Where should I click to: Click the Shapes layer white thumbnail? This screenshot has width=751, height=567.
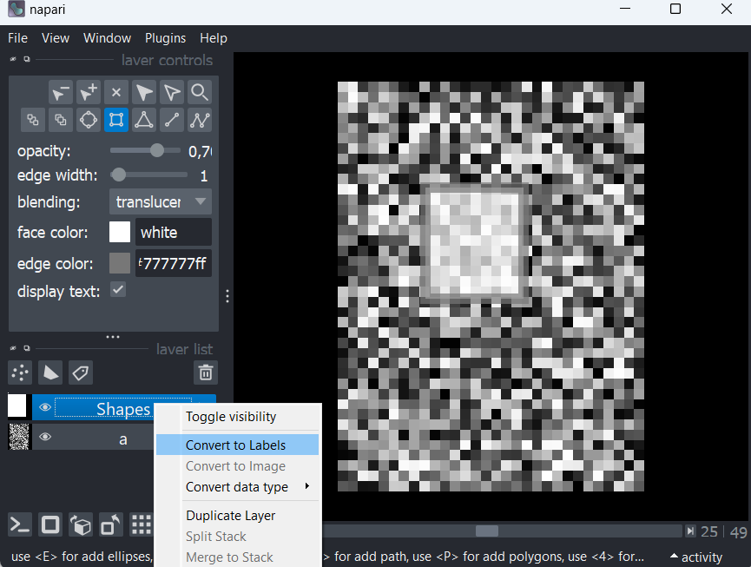point(17,406)
